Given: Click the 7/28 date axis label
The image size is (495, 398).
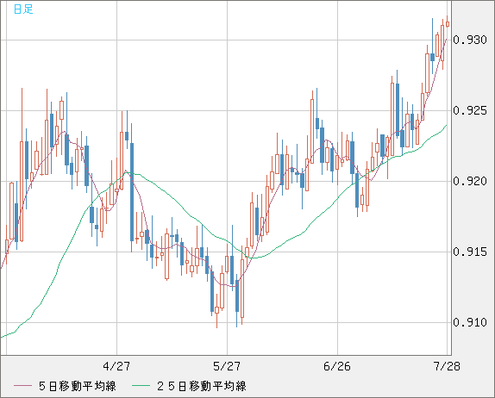Looking at the screenshot, I should [x=447, y=366].
